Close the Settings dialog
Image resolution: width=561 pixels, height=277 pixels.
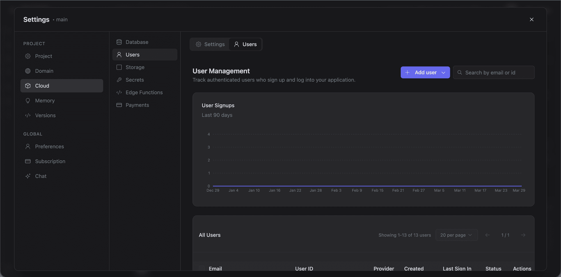(532, 19)
